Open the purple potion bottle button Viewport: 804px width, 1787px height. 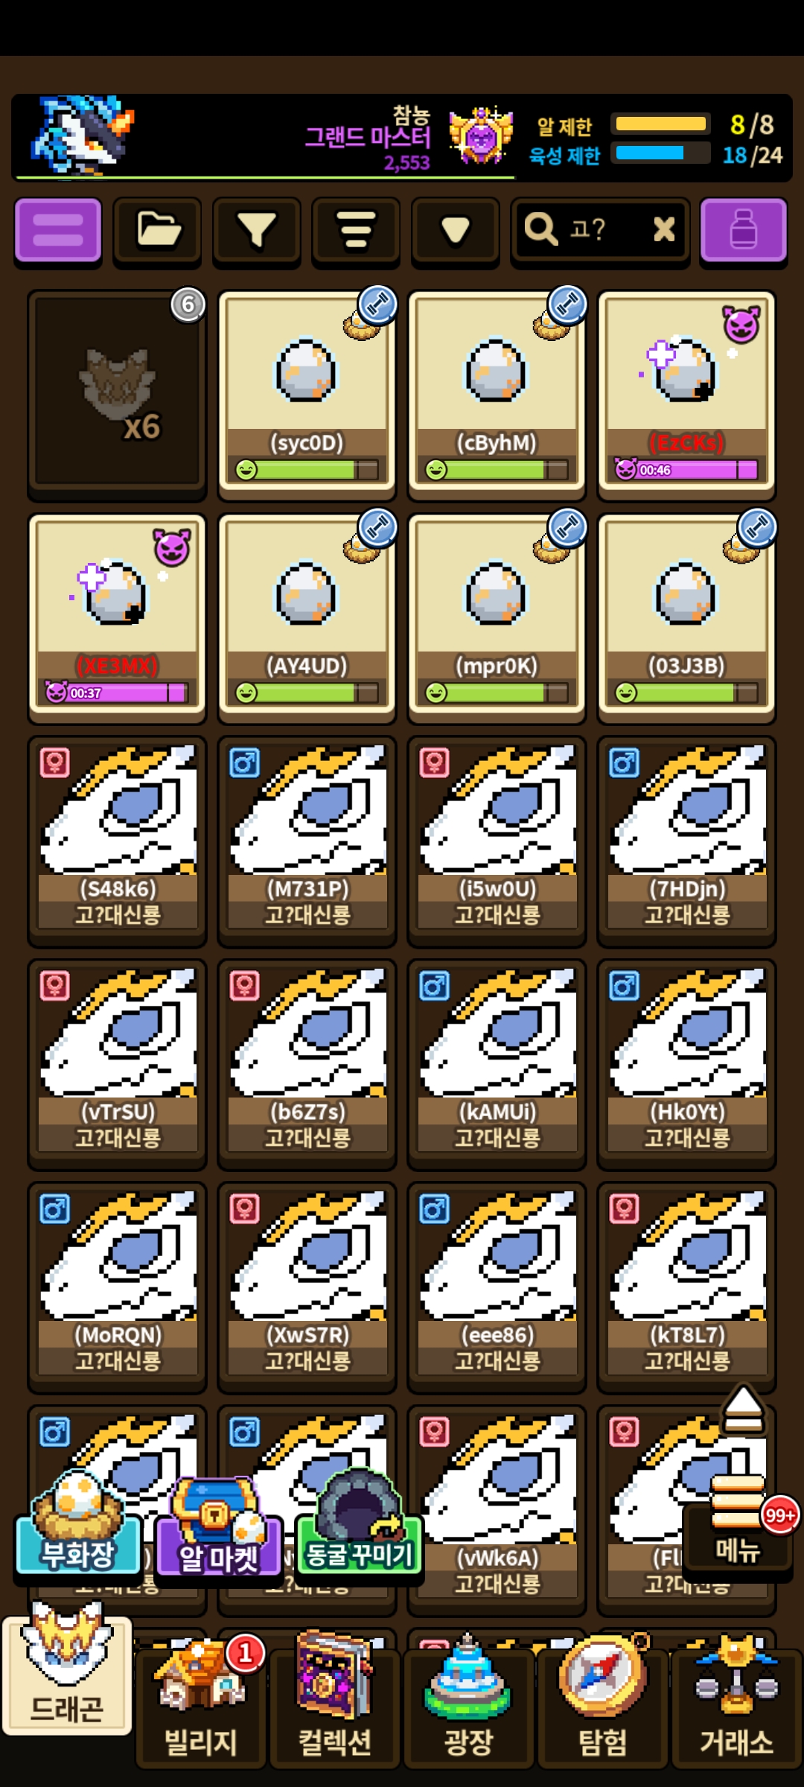(743, 229)
